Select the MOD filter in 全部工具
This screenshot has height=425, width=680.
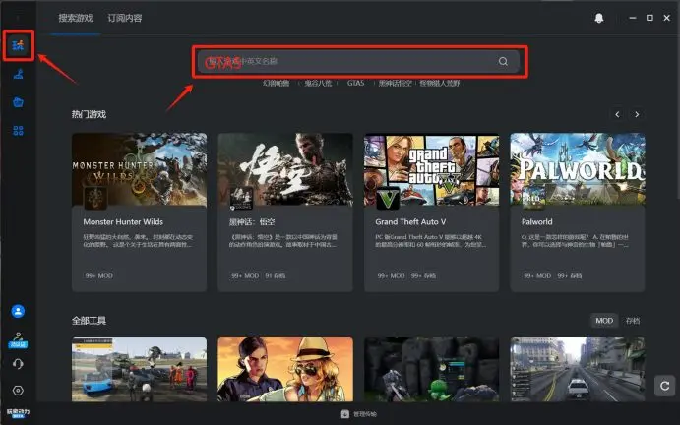tap(604, 321)
